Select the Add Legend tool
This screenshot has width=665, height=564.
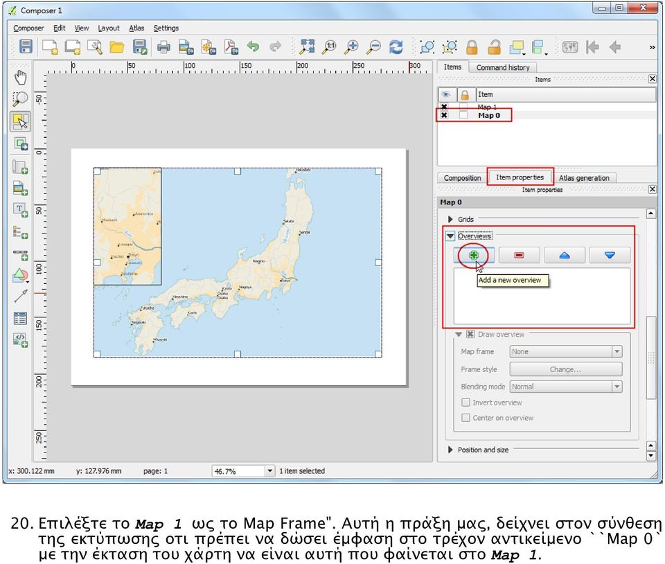[x=20, y=232]
